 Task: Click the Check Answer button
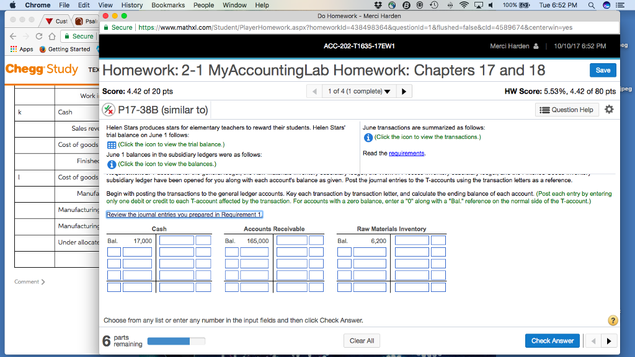pos(552,340)
